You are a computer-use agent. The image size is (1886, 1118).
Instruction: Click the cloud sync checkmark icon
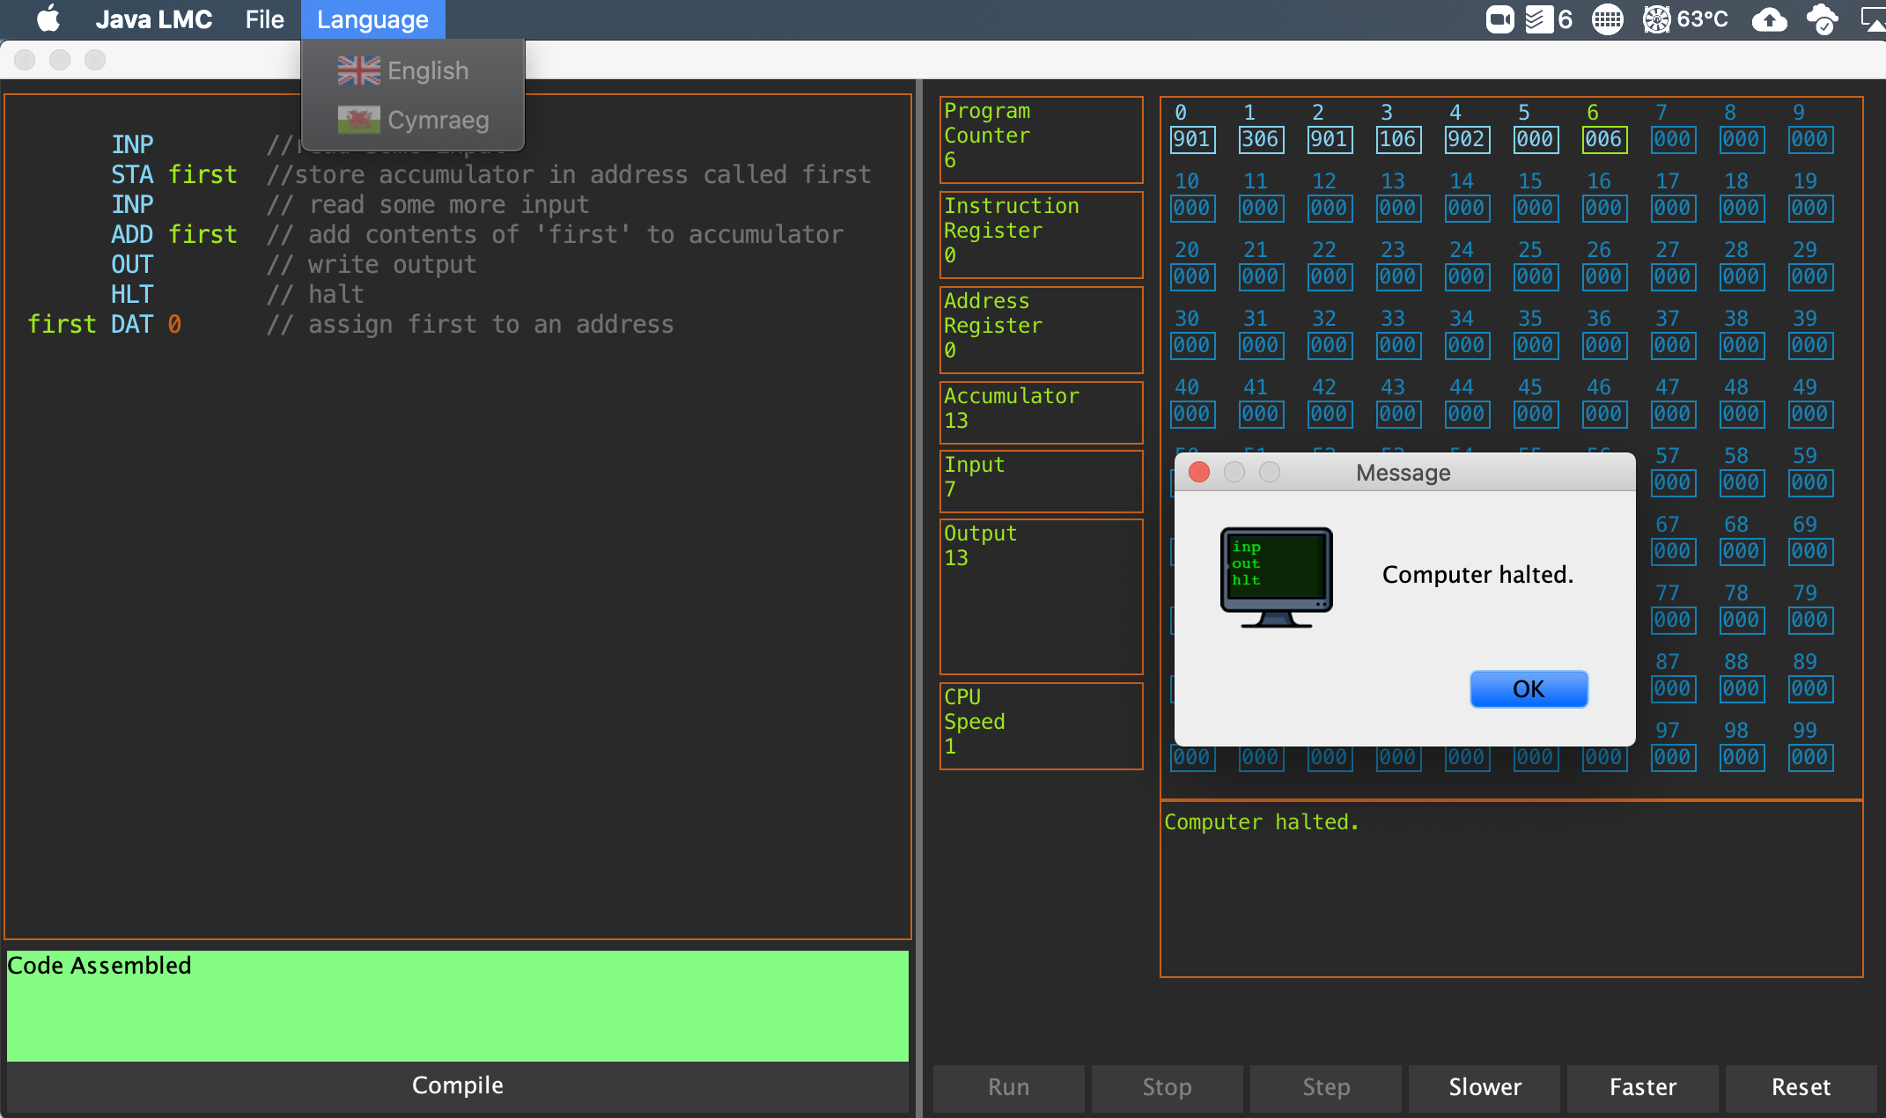tap(1822, 18)
